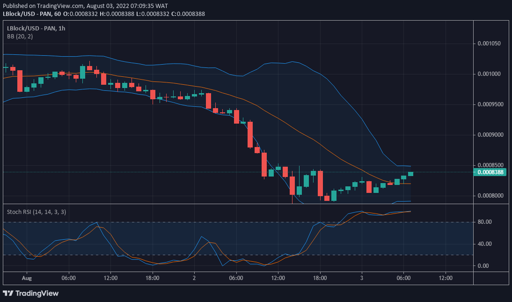
Task: Click the OHLC header line LBlock/USD - PAN, 60
Action: pyautogui.click(x=104, y=14)
